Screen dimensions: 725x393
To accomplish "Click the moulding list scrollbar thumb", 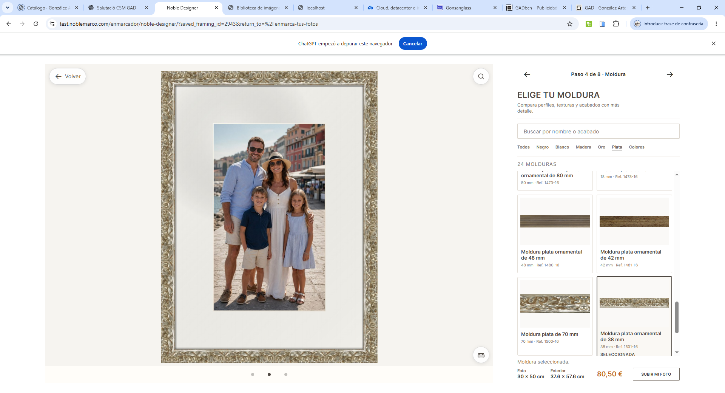I will tap(677, 317).
